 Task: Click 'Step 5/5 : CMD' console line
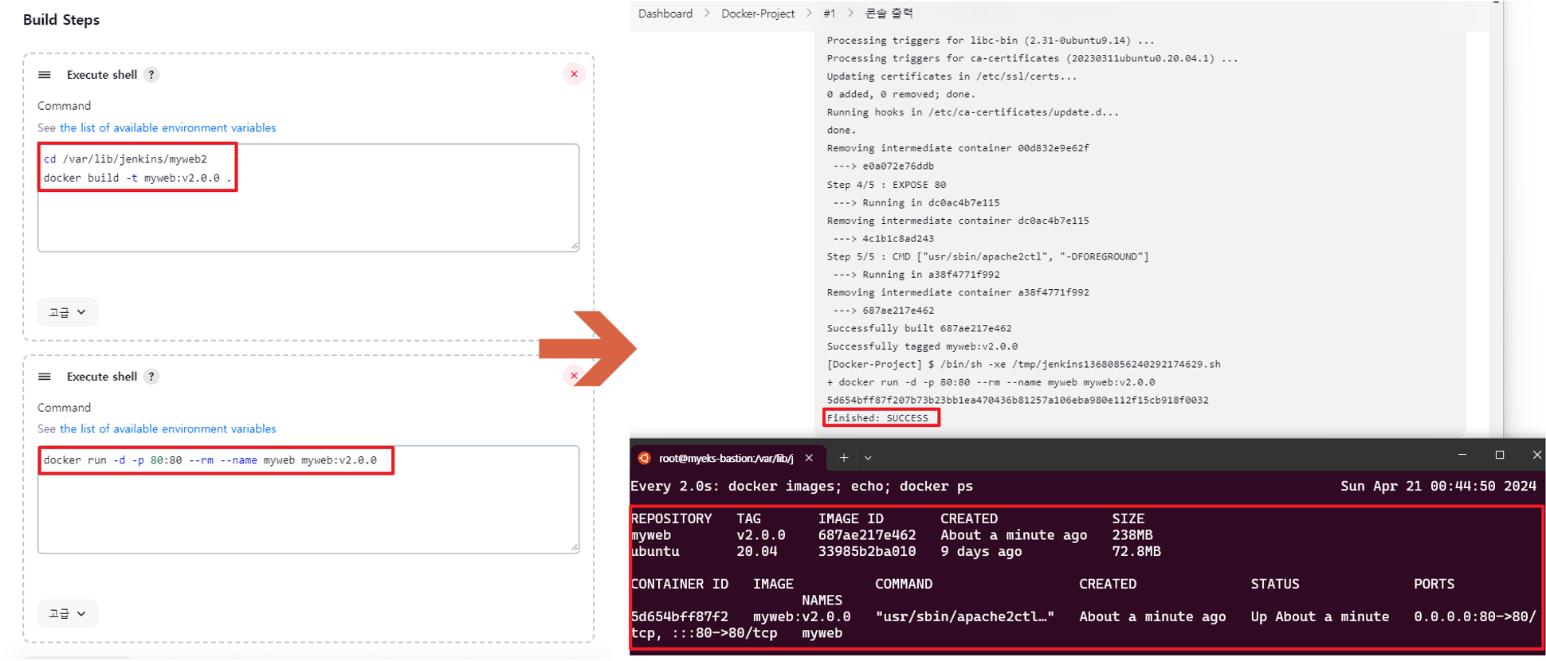coord(988,256)
